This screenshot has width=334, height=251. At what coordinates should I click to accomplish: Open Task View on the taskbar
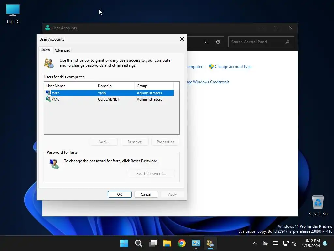click(x=153, y=243)
